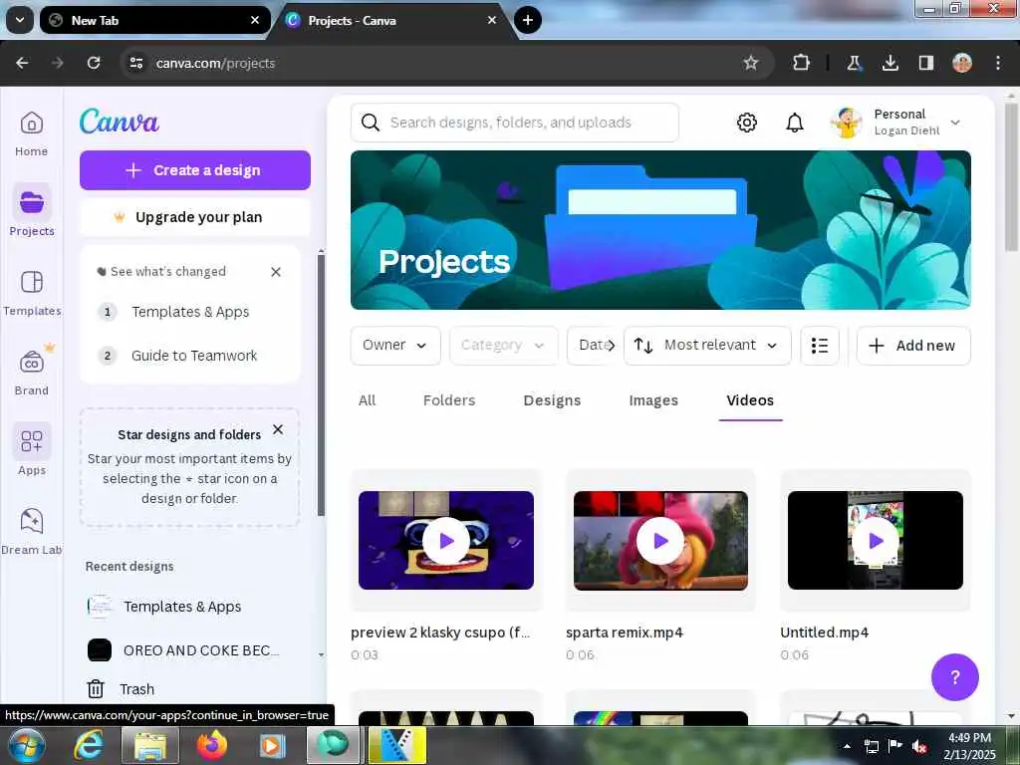Expand the Category filter dropdown
This screenshot has height=765, width=1020.
[x=503, y=346]
